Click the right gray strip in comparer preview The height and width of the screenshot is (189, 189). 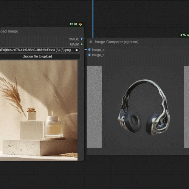(186, 107)
